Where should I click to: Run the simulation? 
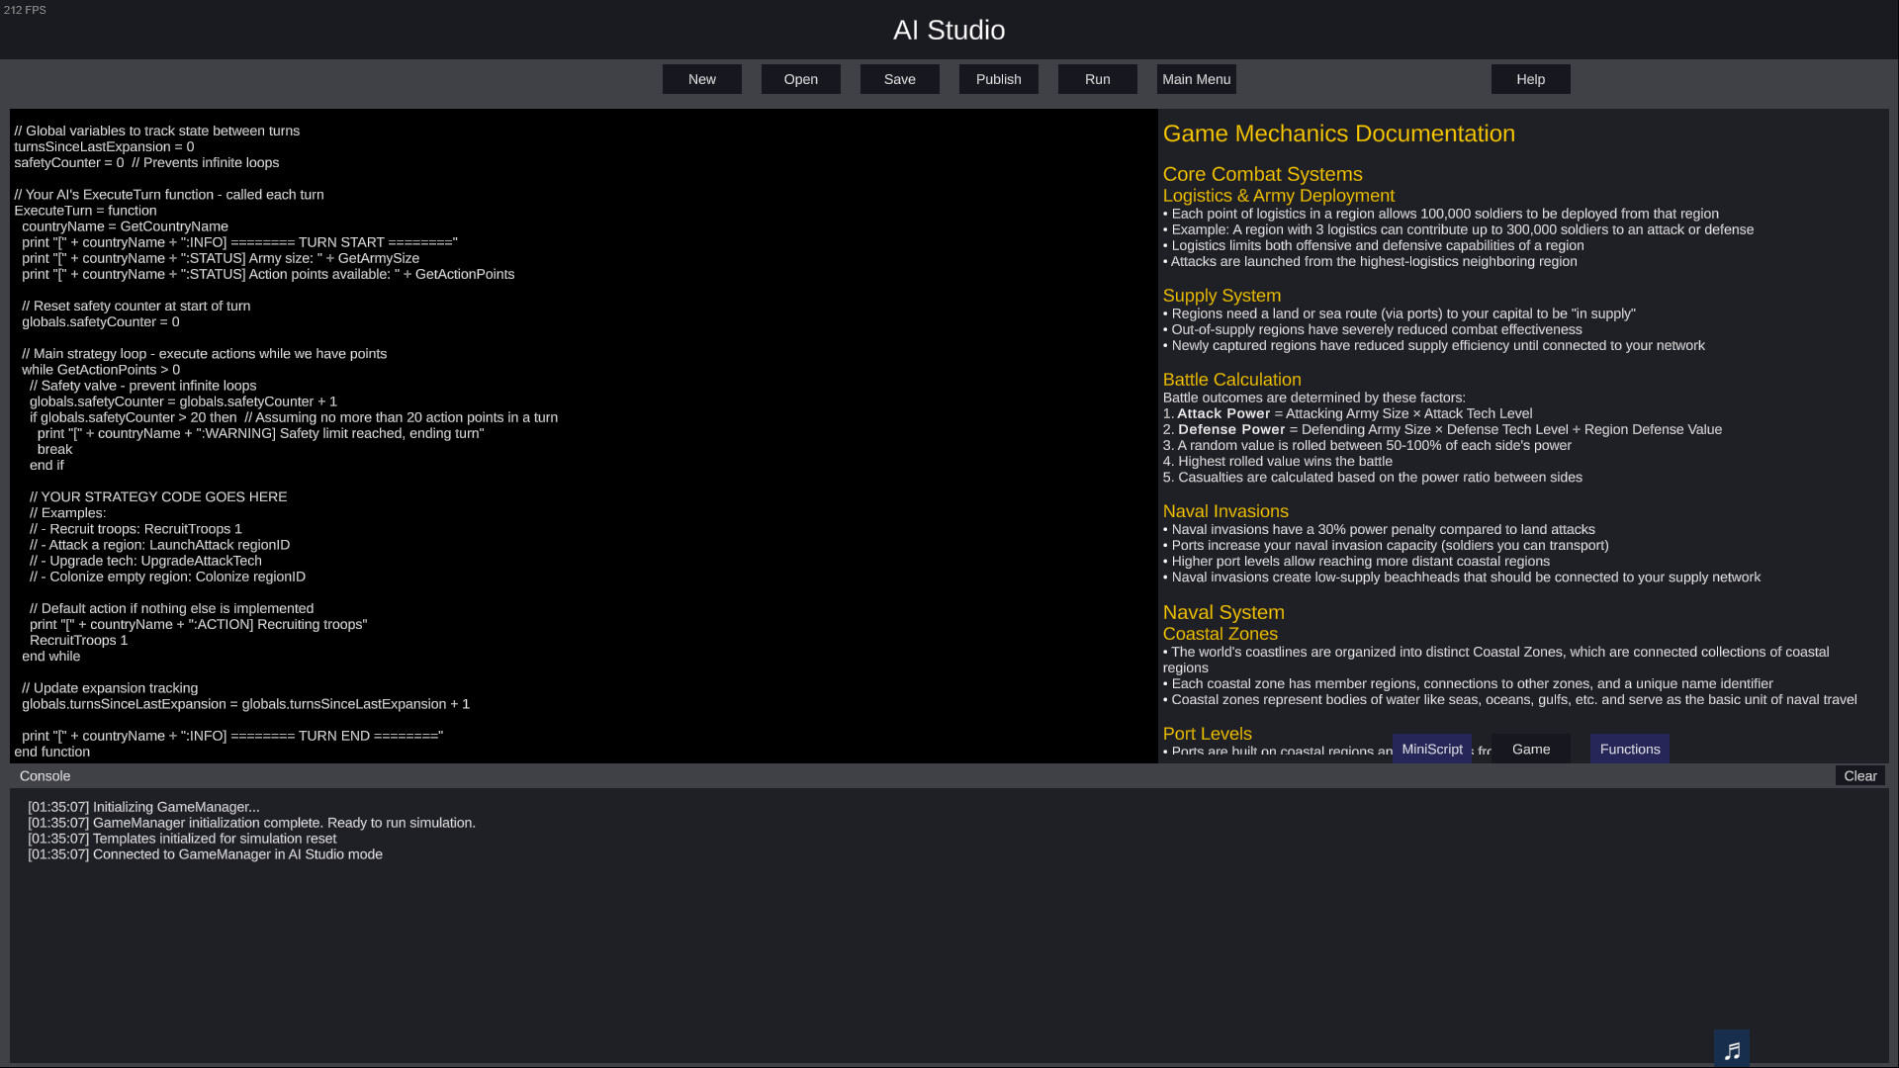[x=1097, y=79]
